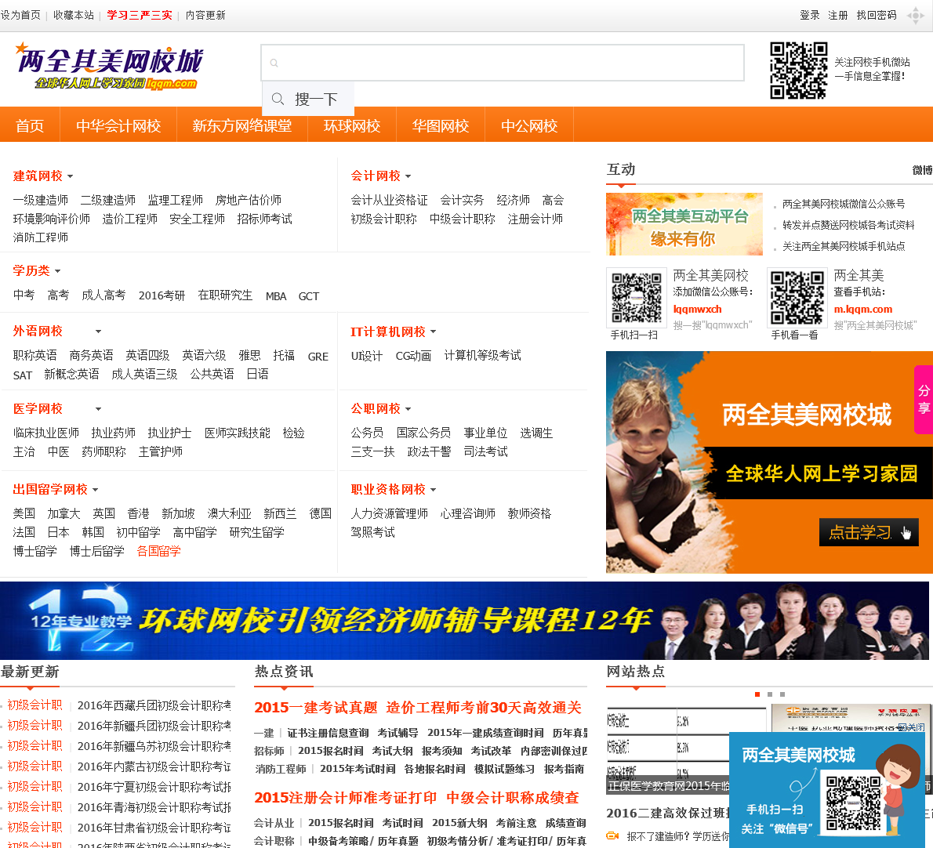Open the 环球网校经济师辅导课程12年 banner
933x848 pixels.
pyautogui.click(x=464, y=620)
